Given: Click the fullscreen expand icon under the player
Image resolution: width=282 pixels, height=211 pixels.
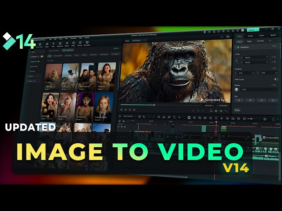Looking at the screenshot, I should (x=226, y=111).
